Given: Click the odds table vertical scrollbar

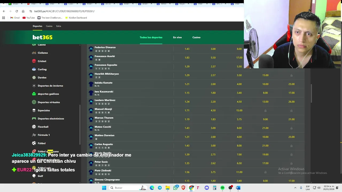Looking at the screenshot, I should pos(311,93).
